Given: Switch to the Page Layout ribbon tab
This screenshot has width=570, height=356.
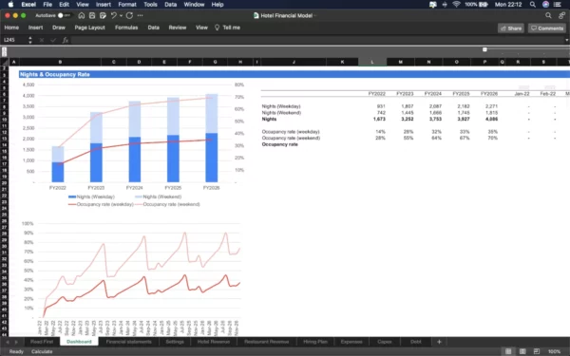Looking at the screenshot, I should (90, 28).
